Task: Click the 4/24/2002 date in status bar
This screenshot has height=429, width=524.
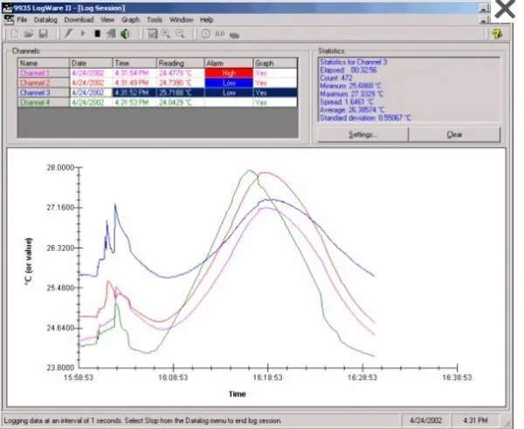Action: tap(426, 420)
